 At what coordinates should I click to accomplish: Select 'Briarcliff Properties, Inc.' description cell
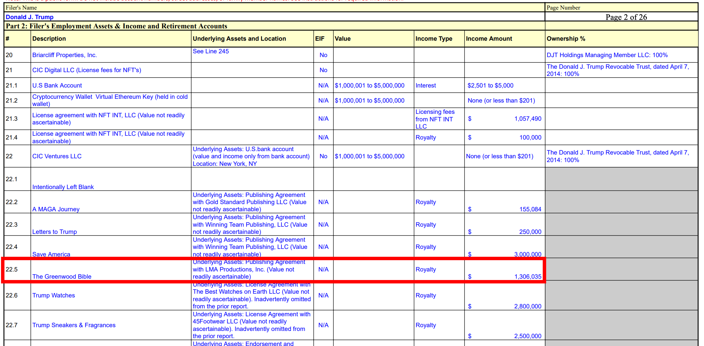coord(64,55)
